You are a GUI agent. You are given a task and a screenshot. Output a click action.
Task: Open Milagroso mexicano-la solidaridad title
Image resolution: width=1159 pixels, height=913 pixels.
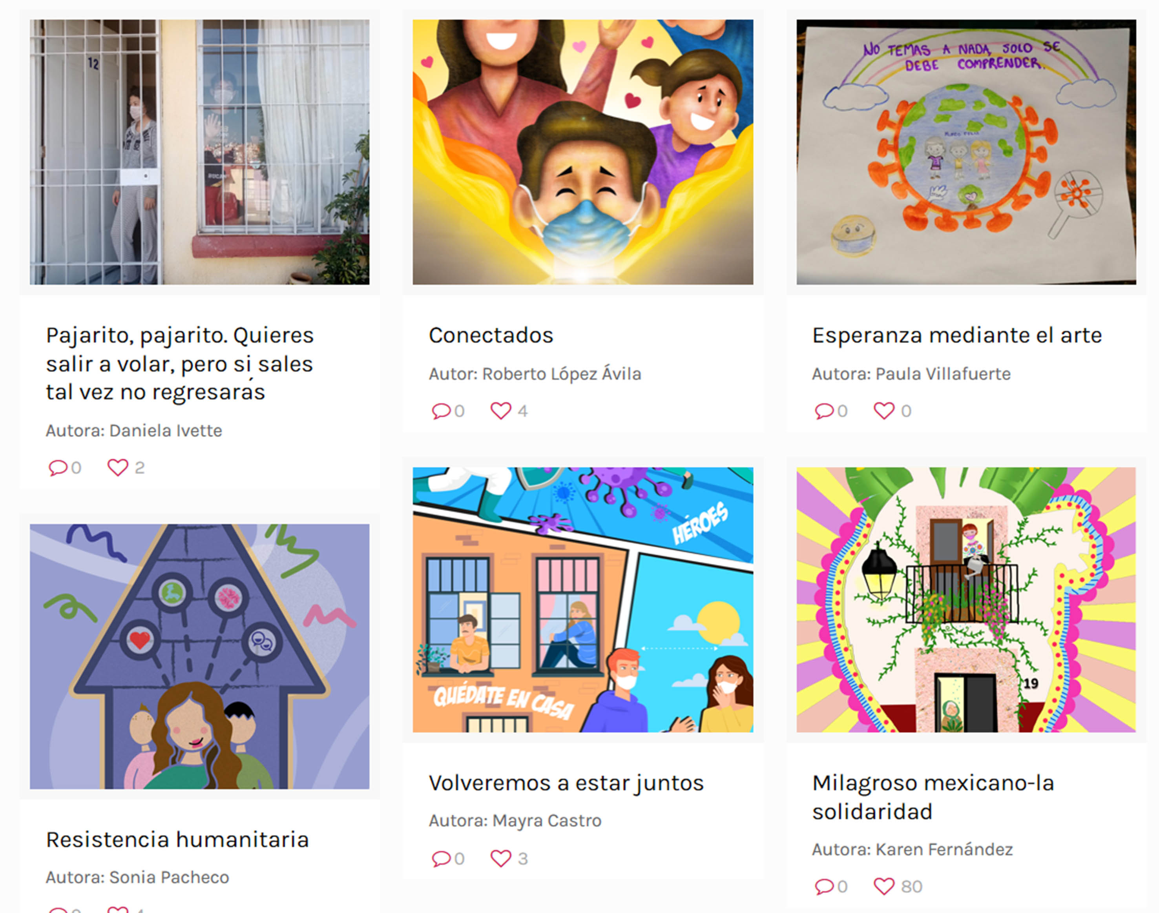933,797
